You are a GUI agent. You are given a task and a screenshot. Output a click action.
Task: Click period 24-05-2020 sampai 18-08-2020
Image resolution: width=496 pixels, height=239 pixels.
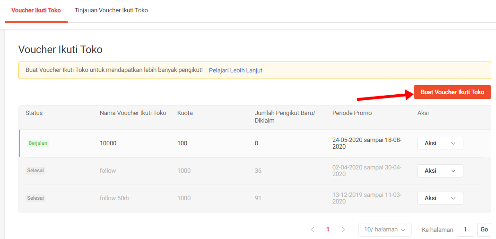pos(367,143)
